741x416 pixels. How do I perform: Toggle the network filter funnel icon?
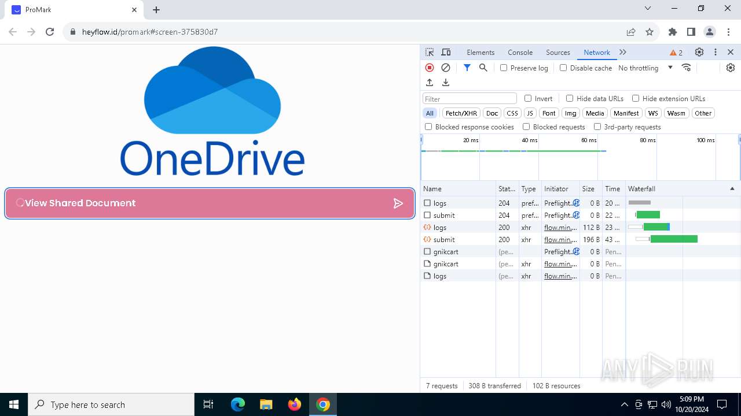click(467, 68)
